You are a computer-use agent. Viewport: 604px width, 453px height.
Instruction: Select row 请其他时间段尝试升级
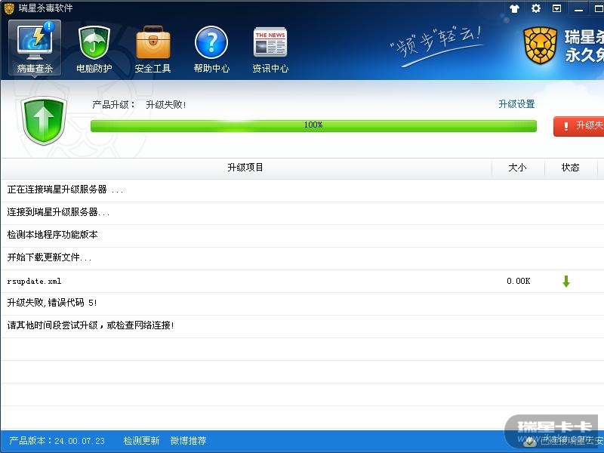coord(302,326)
